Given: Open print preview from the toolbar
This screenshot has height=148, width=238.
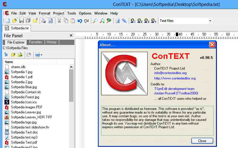Looking at the screenshot, I should click(x=51, y=21).
